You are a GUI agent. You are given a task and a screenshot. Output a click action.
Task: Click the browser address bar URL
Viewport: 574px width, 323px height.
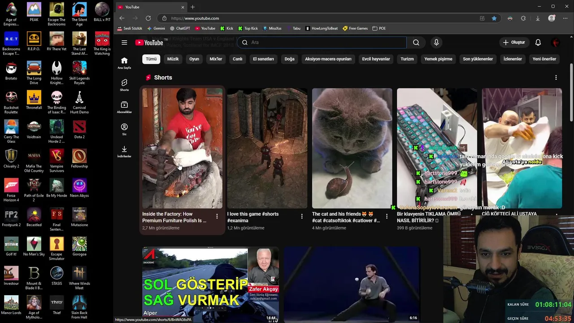(x=195, y=18)
